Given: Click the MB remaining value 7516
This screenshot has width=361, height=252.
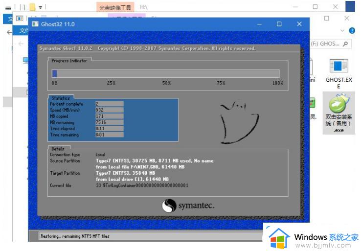Looking at the screenshot, I should click(x=110, y=122).
